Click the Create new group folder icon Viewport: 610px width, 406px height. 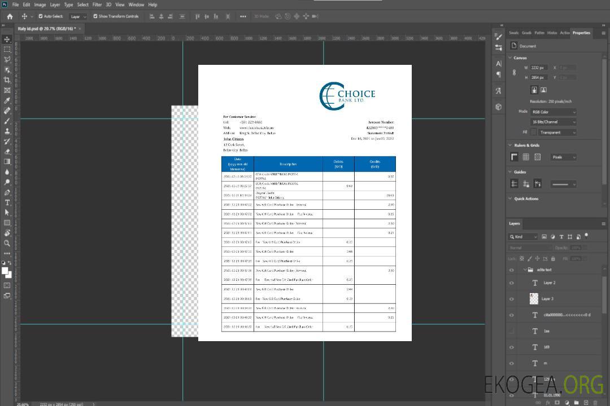pyautogui.click(x=577, y=403)
